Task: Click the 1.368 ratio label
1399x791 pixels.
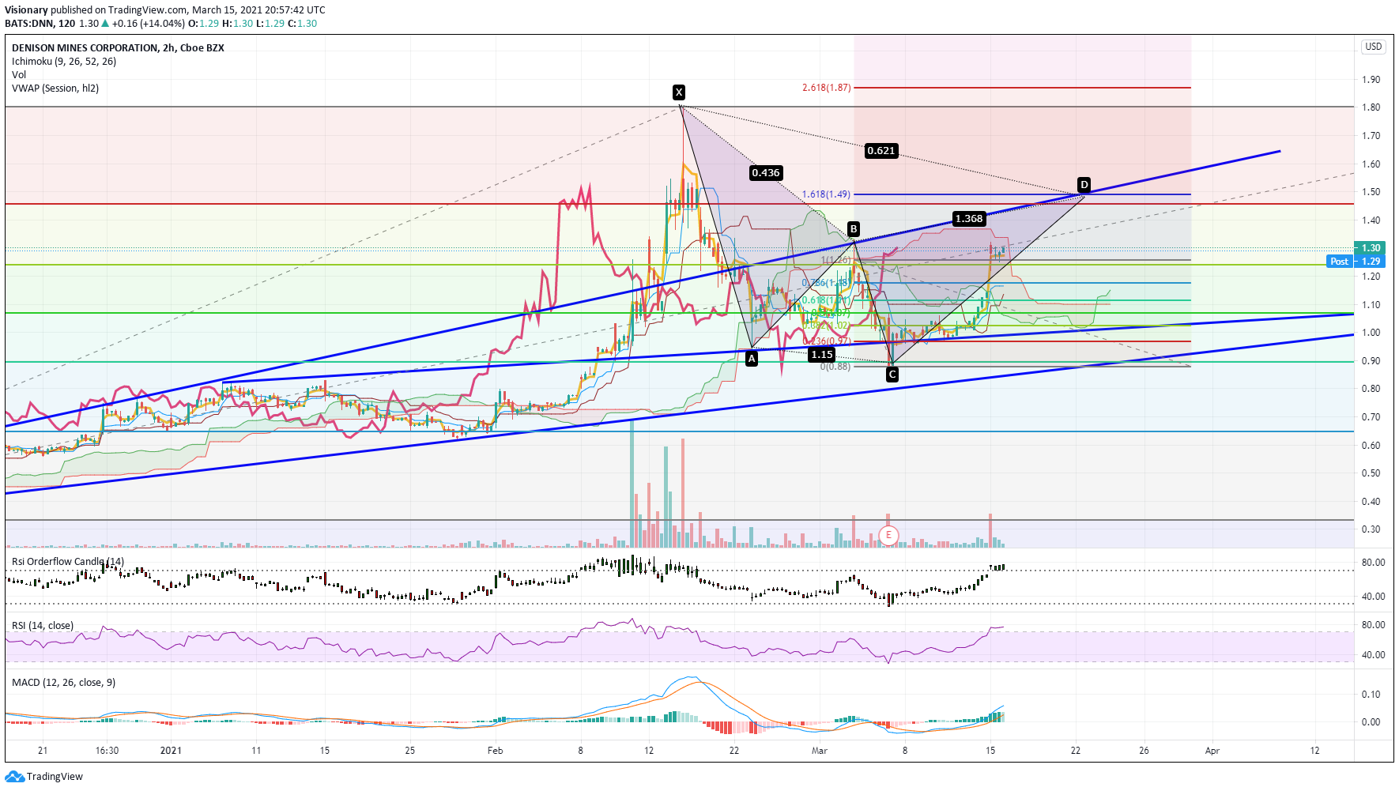Action: (969, 219)
